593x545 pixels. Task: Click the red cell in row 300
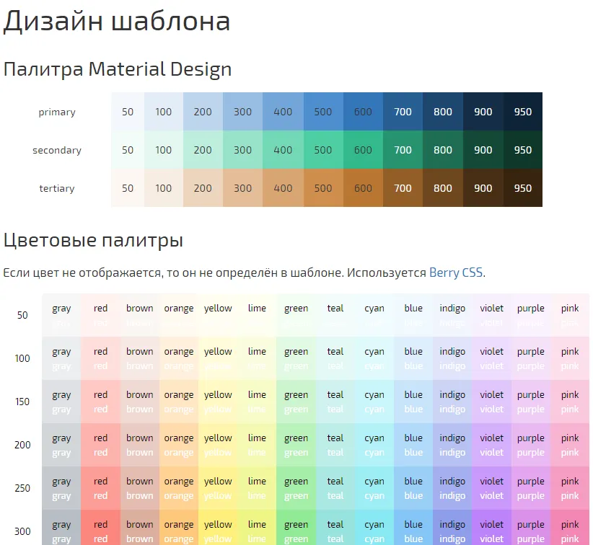[x=100, y=531]
